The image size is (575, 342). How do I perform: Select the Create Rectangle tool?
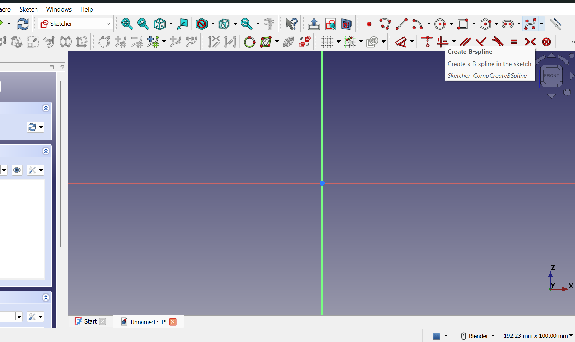[463, 24]
